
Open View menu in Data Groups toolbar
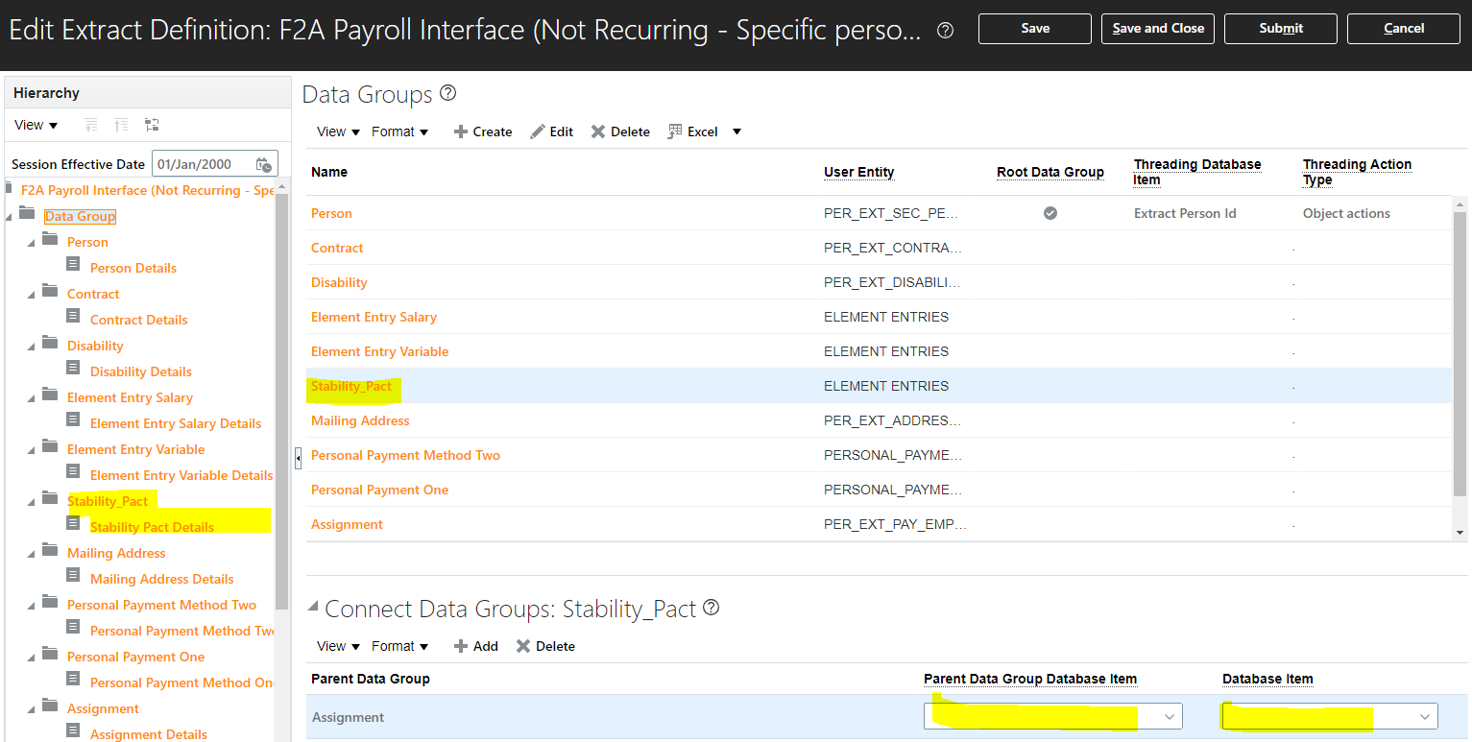coord(339,132)
